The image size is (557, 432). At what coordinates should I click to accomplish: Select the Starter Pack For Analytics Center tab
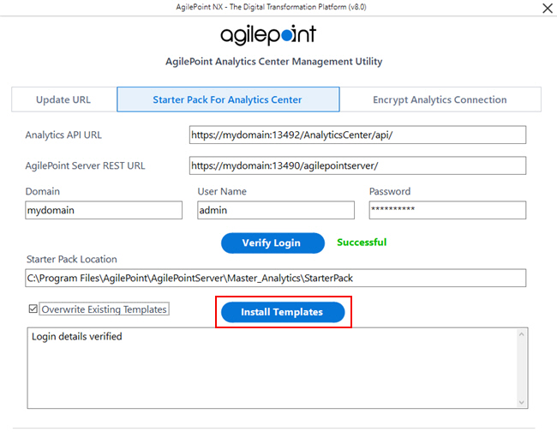(x=228, y=99)
